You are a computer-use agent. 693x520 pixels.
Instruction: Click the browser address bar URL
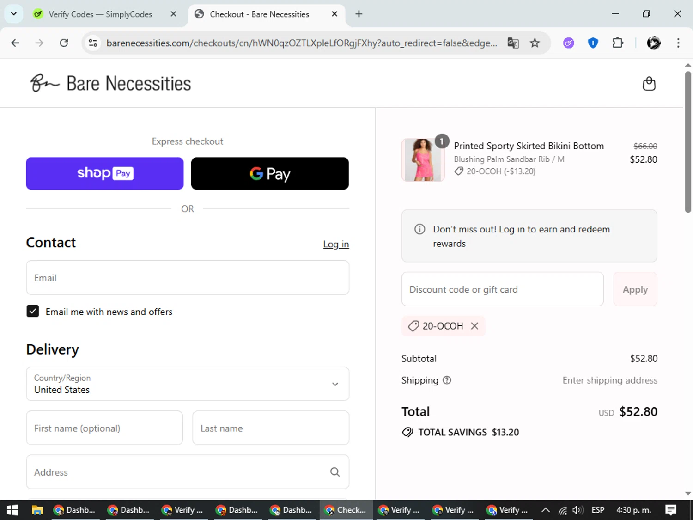pos(302,43)
